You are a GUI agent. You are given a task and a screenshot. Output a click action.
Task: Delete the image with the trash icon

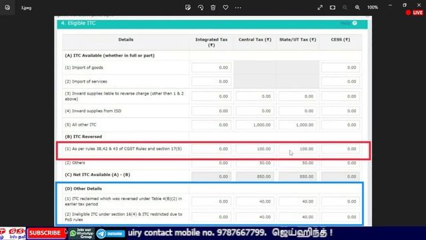(x=213, y=7)
